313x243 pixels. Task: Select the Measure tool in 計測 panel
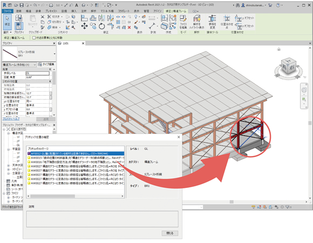(152, 26)
